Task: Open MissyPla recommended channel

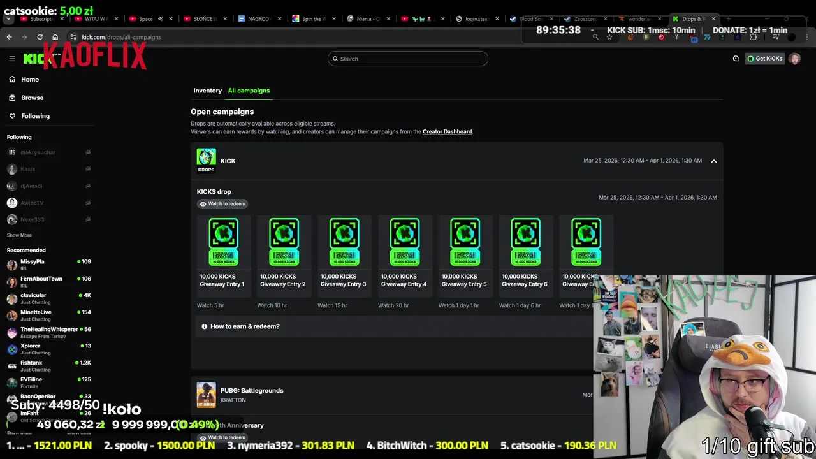Action: pyautogui.click(x=48, y=265)
